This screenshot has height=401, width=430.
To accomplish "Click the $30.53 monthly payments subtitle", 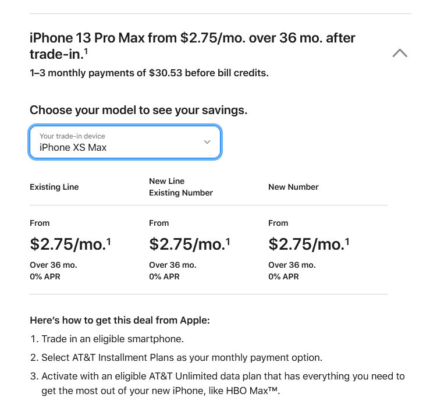I will point(149,73).
